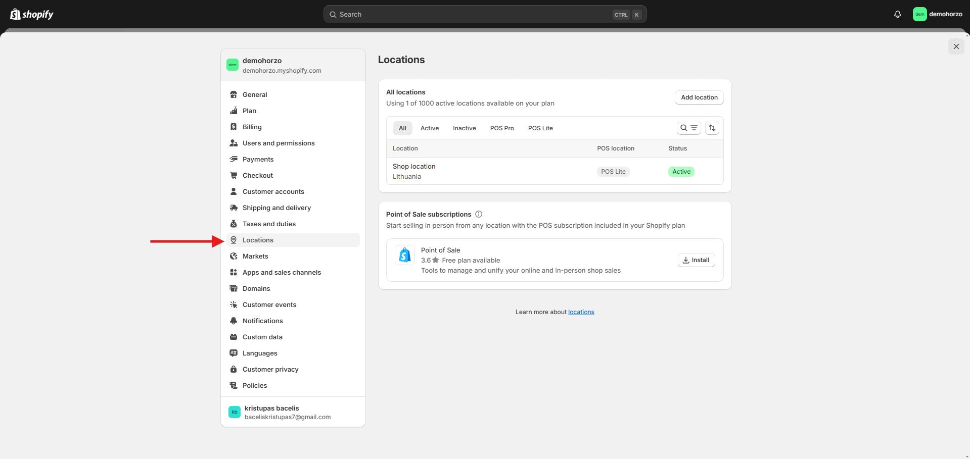Click the sort locations arrows icon
The height and width of the screenshot is (459, 970).
point(712,128)
